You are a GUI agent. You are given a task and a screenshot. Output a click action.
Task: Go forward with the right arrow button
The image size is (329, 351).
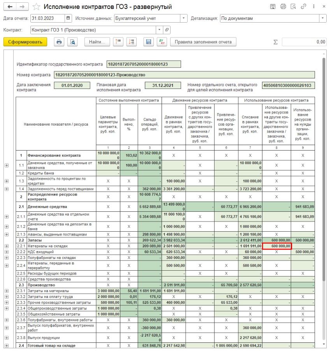pos(22,7)
